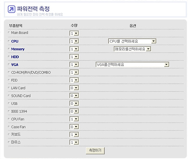Image resolution: width=188 pixels, height=159 pixels.
Task: Select the VGA radio button
Action: tap(9, 64)
